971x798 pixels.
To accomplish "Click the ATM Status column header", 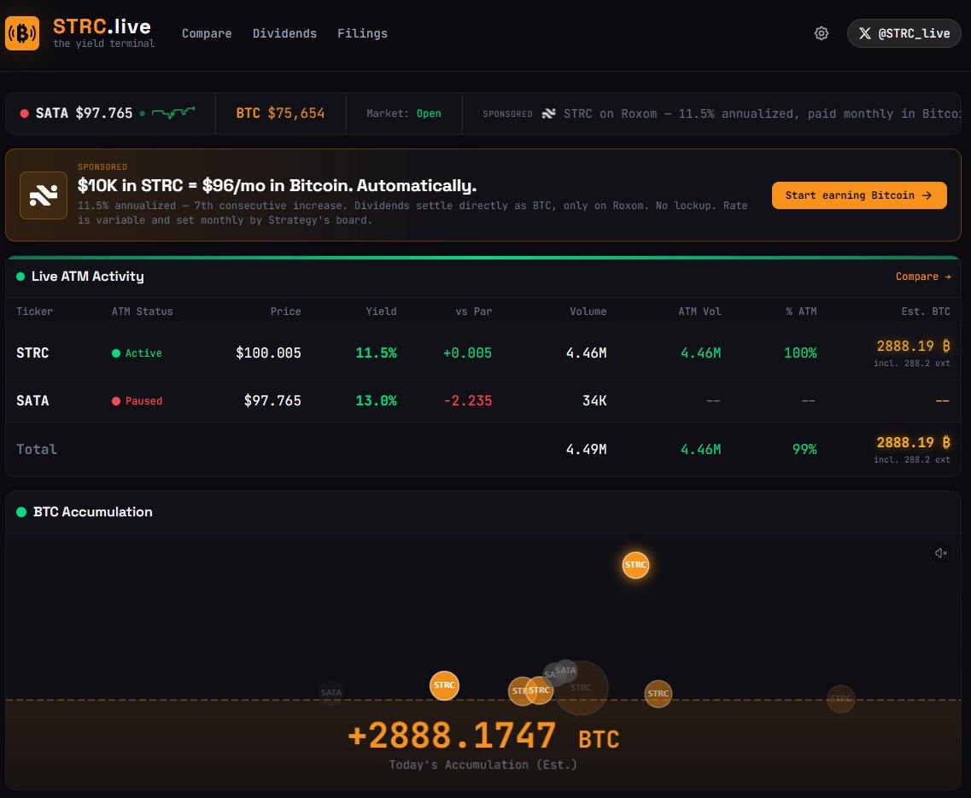I will (x=142, y=312).
